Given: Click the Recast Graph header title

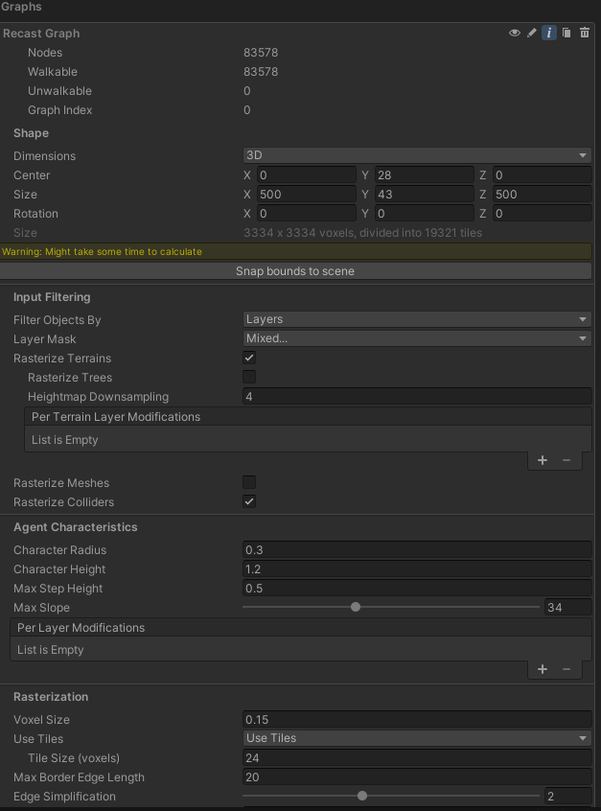Looking at the screenshot, I should coord(41,34).
